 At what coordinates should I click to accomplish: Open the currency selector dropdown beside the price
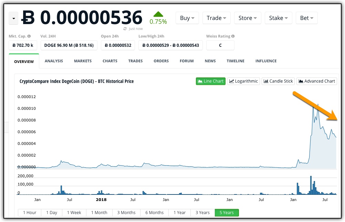point(13,18)
